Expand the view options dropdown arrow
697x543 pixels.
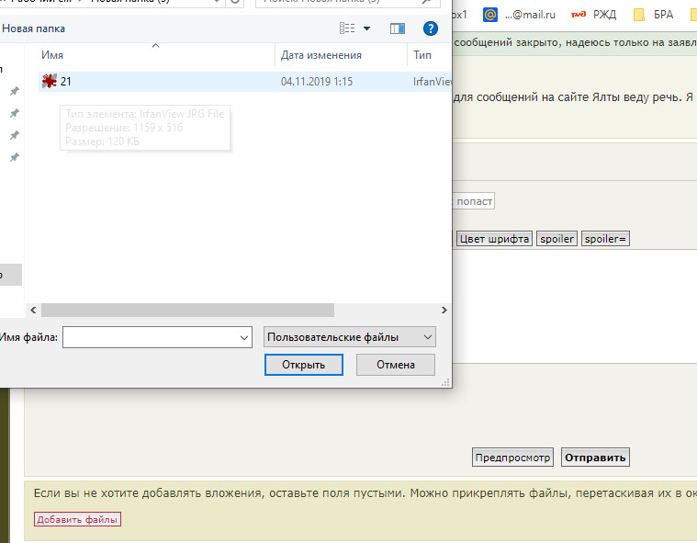(367, 28)
